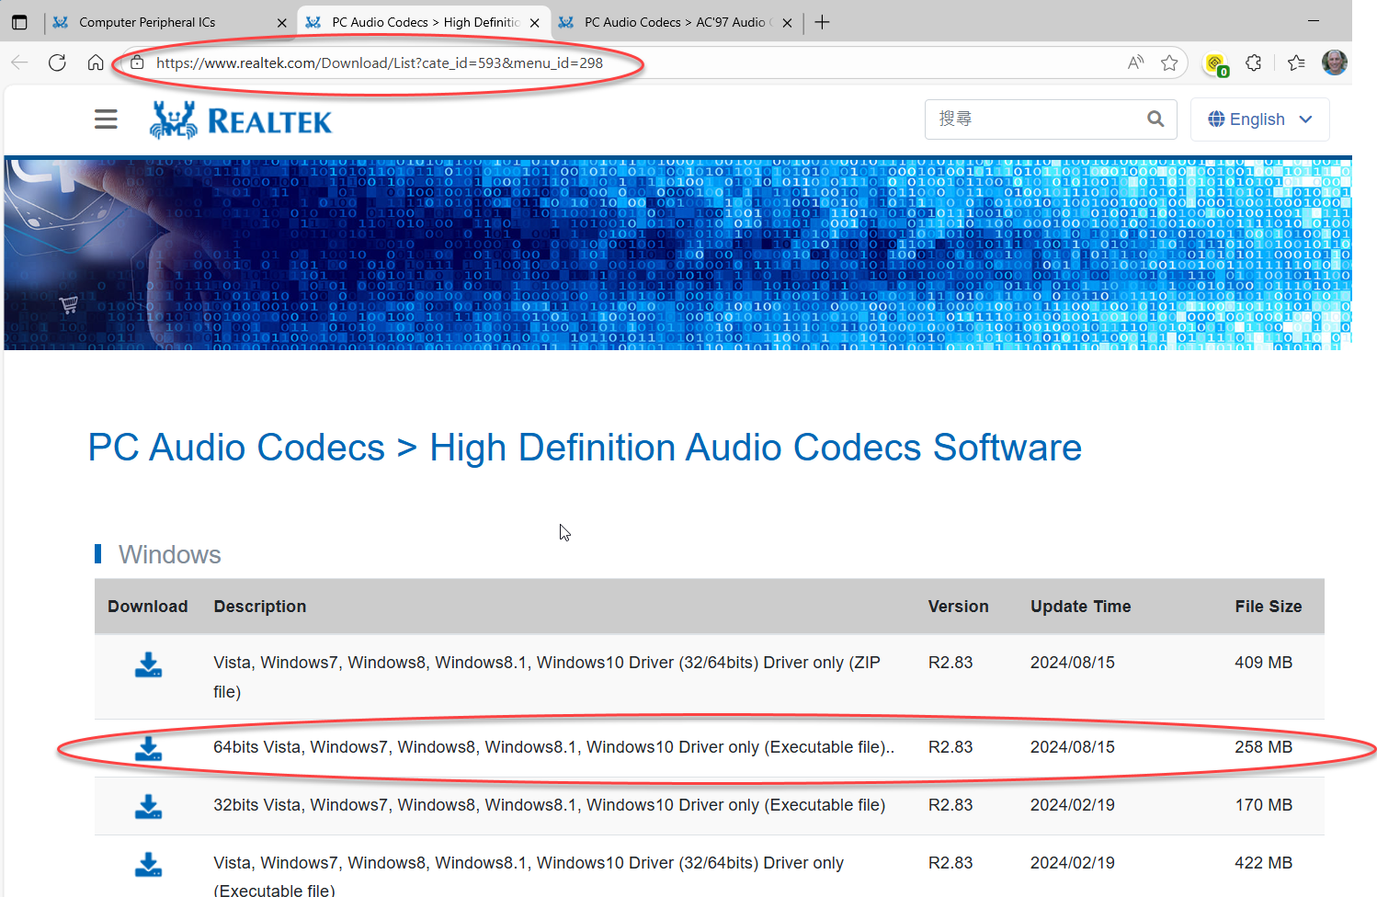Open the Favorites list icon
Screen dimensions: 1377x897
pyautogui.click(x=1296, y=62)
